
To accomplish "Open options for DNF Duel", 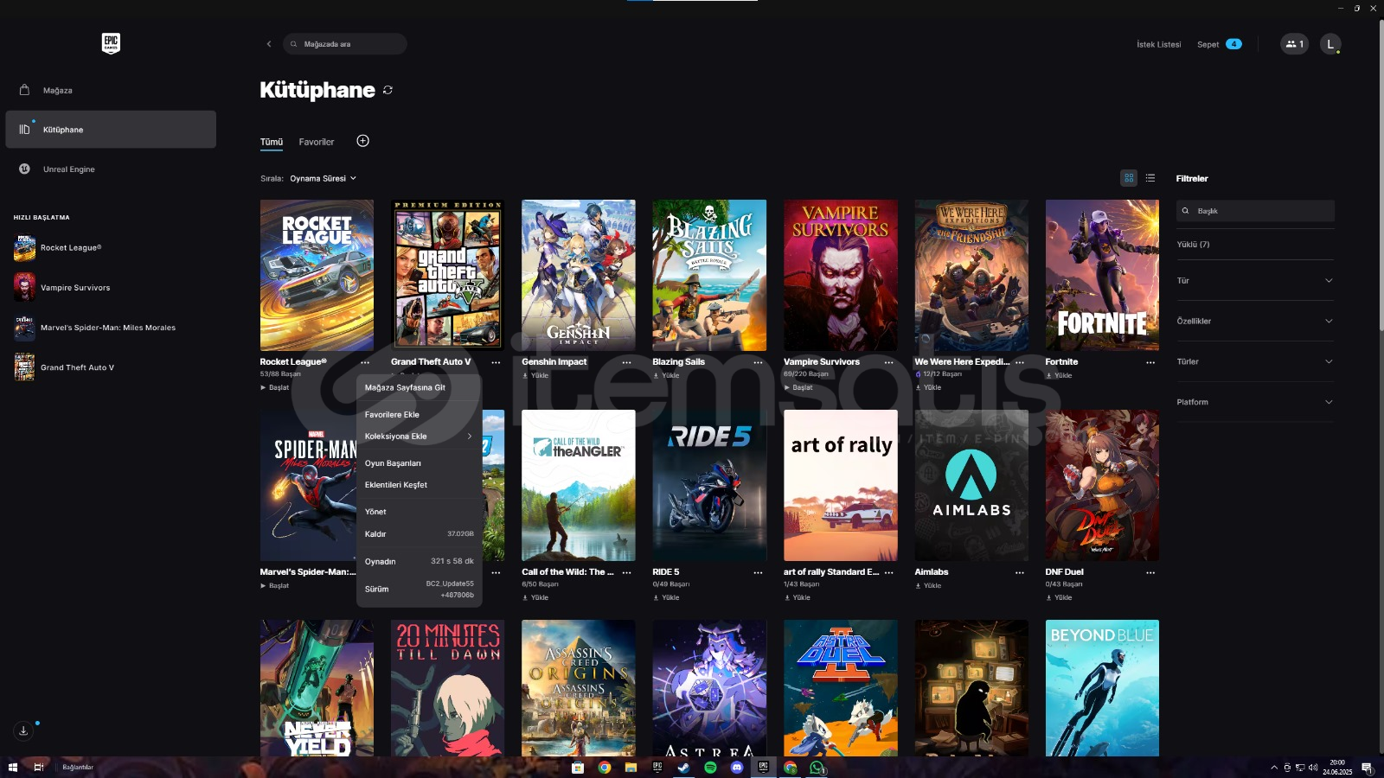I will 1150,572.
